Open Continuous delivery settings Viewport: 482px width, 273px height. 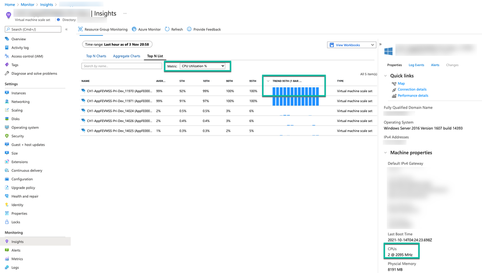tap(27, 171)
